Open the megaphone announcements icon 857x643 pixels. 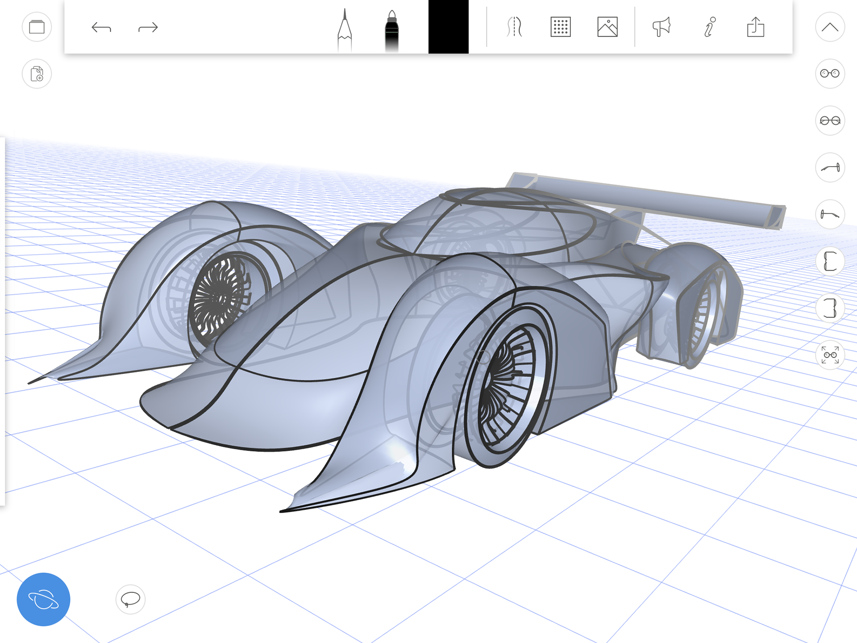(661, 27)
